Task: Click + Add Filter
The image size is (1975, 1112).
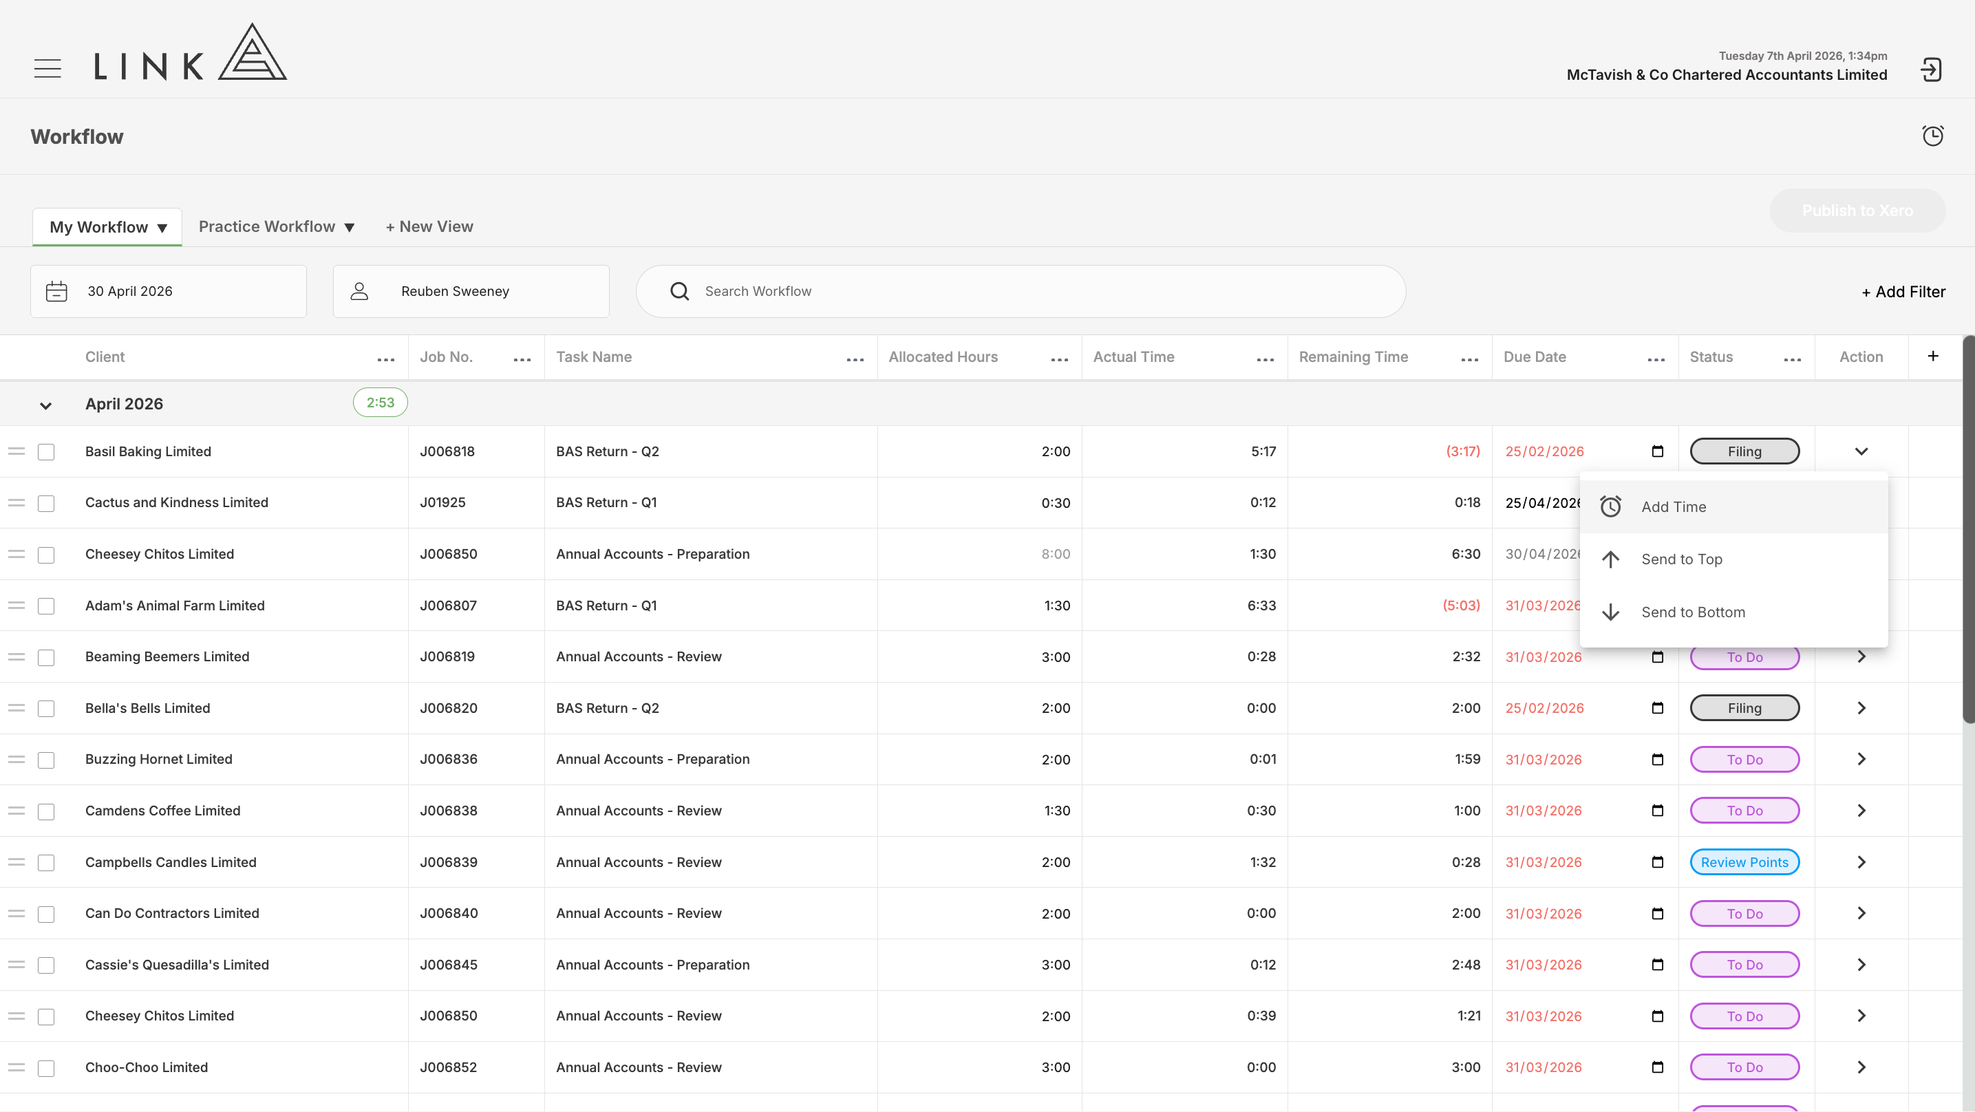Action: pyautogui.click(x=1903, y=292)
